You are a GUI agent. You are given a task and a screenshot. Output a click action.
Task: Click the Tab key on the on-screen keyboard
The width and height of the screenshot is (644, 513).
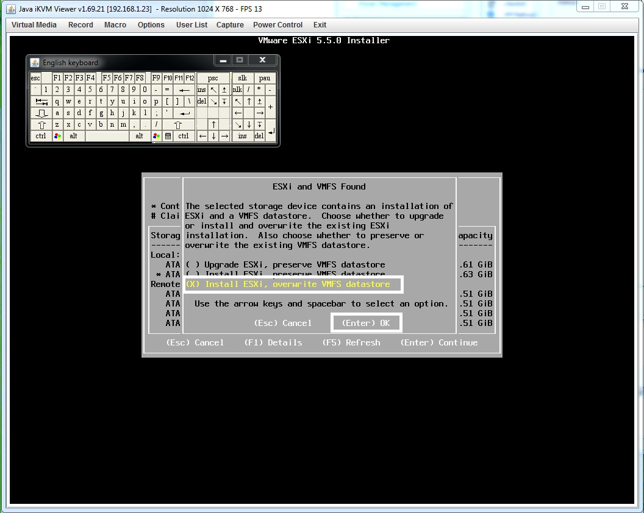pos(41,102)
